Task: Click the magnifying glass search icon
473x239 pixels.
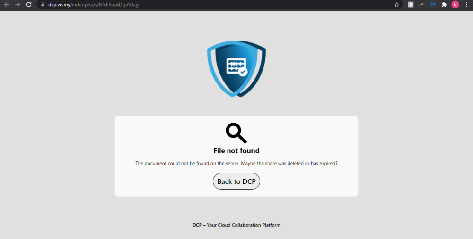Action: pyautogui.click(x=236, y=132)
